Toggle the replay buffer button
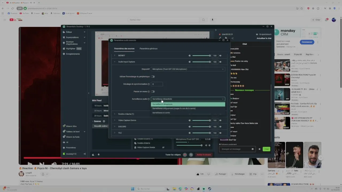The width and height of the screenshot is (342, 192). coord(191,155)
